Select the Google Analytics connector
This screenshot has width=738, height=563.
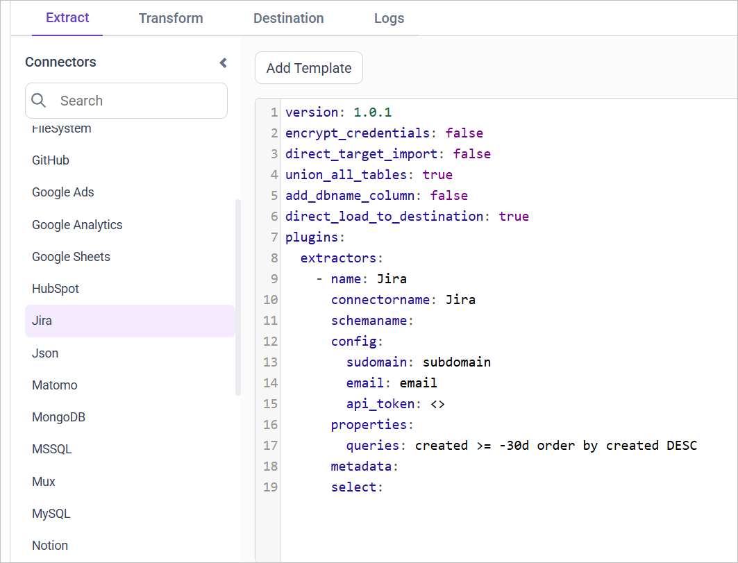pos(77,224)
